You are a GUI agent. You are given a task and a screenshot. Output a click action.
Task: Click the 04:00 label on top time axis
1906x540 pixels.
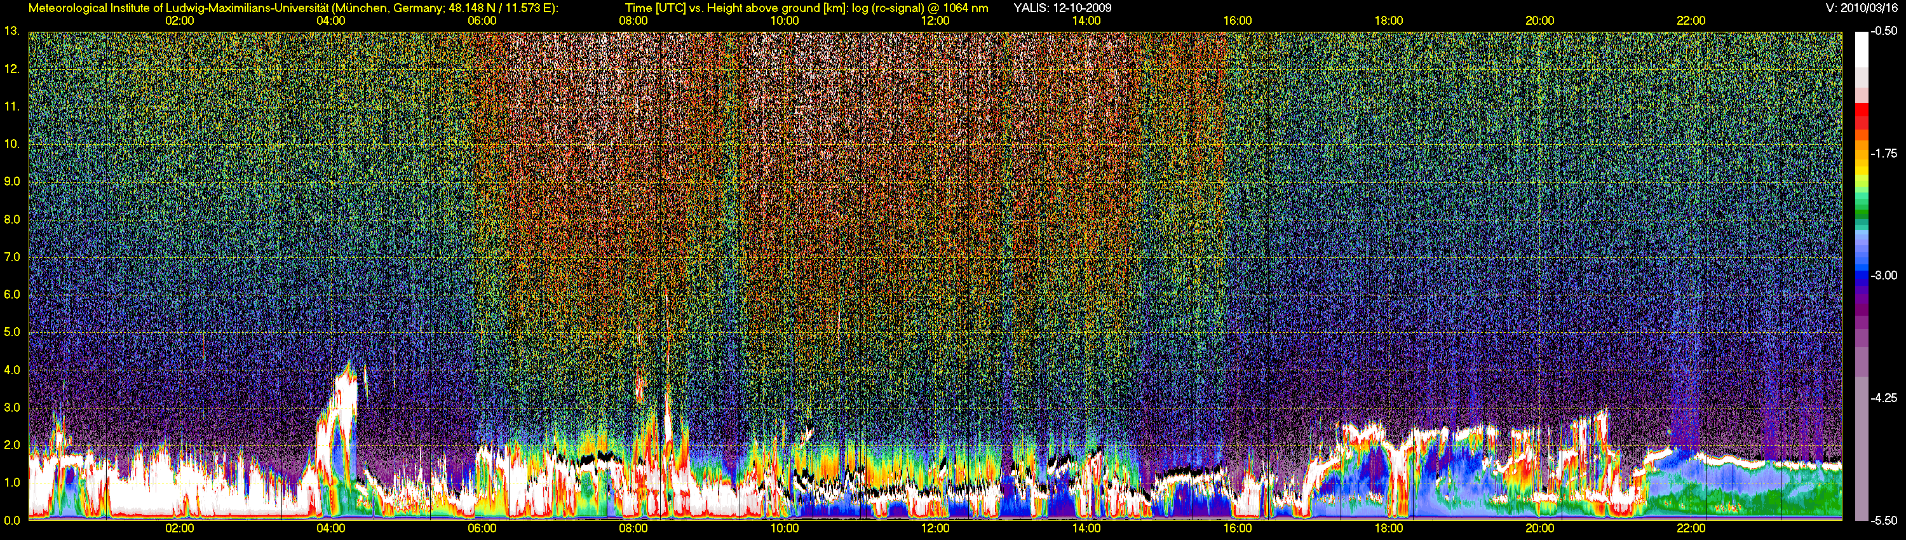pyautogui.click(x=330, y=21)
